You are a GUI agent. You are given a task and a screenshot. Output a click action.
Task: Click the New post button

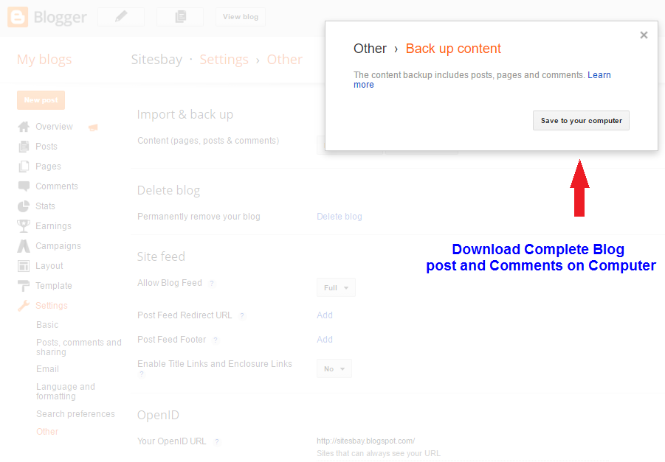[41, 100]
